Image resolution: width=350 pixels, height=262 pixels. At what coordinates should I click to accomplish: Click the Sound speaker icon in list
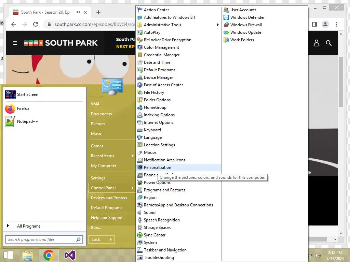click(x=140, y=213)
